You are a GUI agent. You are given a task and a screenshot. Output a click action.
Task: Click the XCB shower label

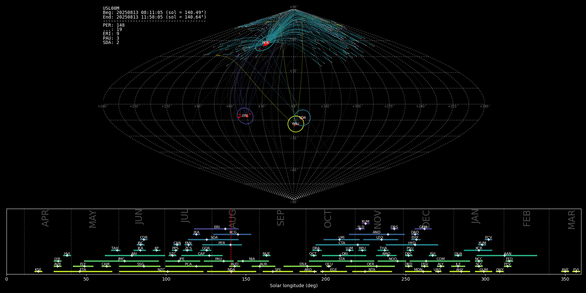(479, 248)
